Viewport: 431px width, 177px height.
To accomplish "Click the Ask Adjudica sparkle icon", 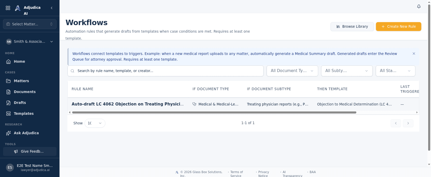I will coord(9,133).
